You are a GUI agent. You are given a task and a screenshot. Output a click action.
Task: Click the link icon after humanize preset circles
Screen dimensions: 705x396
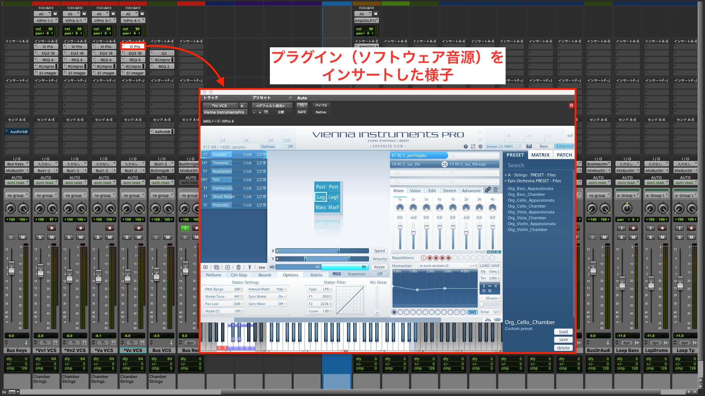pyautogui.click(x=472, y=312)
